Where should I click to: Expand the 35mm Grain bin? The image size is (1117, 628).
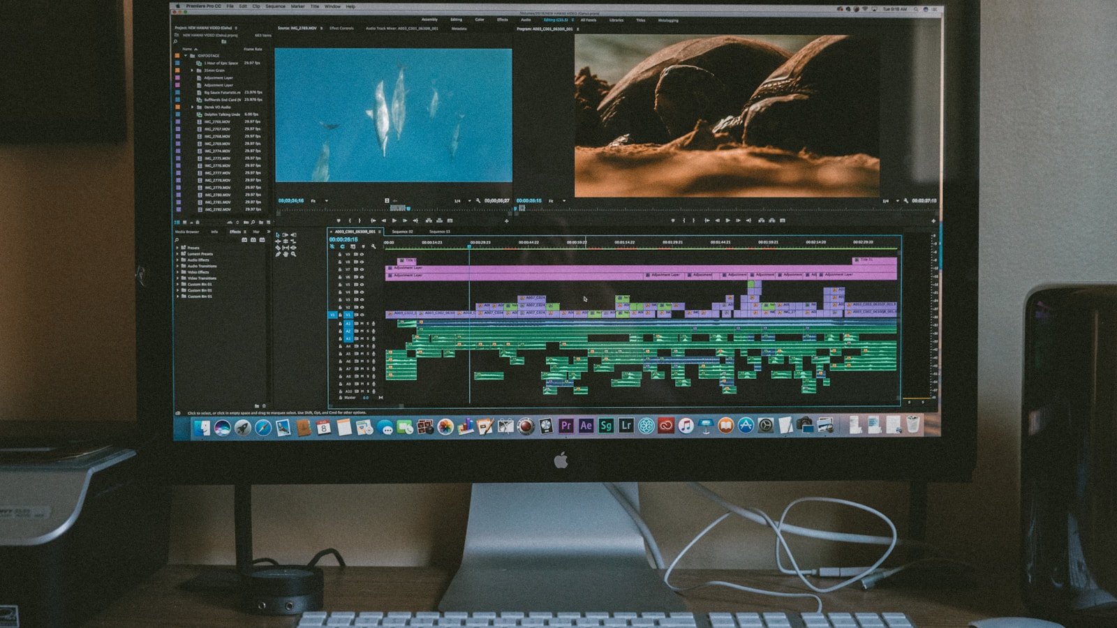[x=192, y=70]
